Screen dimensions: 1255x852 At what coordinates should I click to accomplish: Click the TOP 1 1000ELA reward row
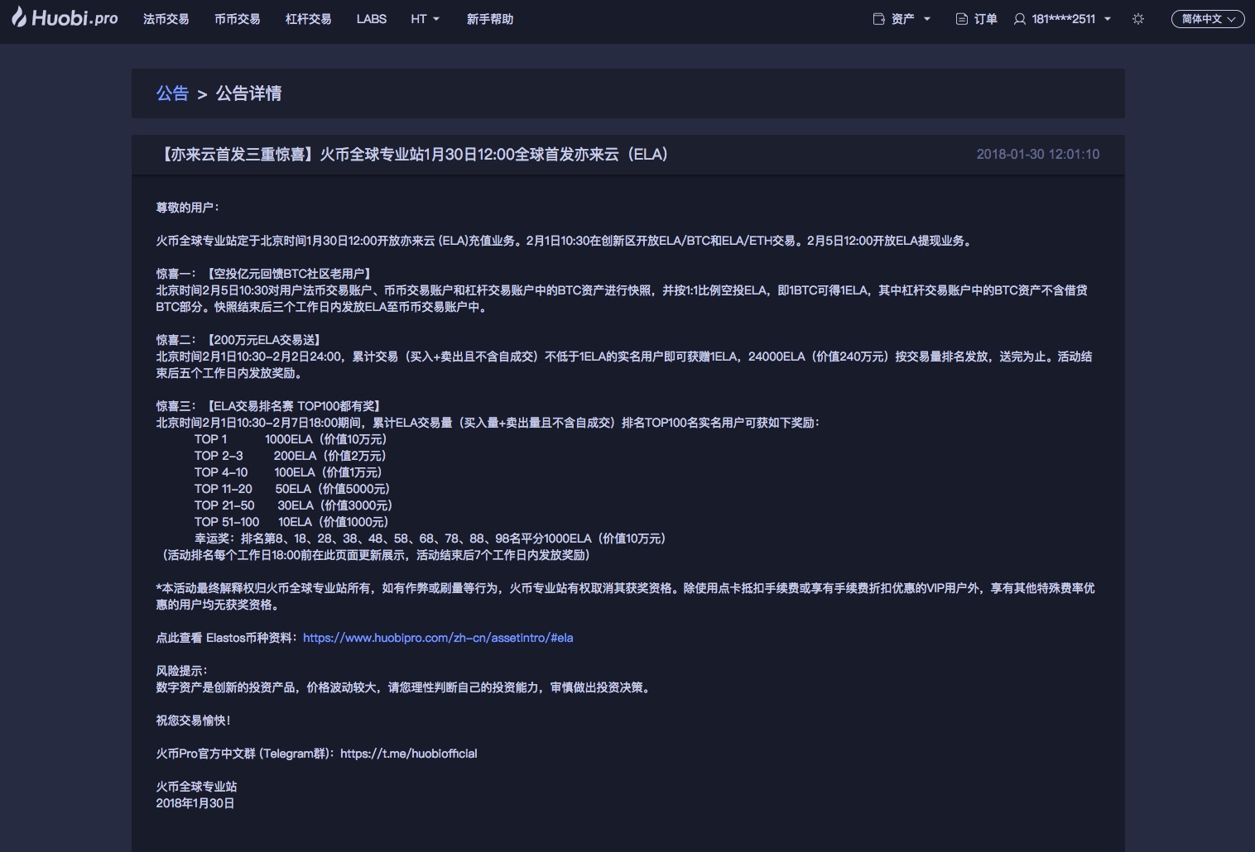(291, 439)
